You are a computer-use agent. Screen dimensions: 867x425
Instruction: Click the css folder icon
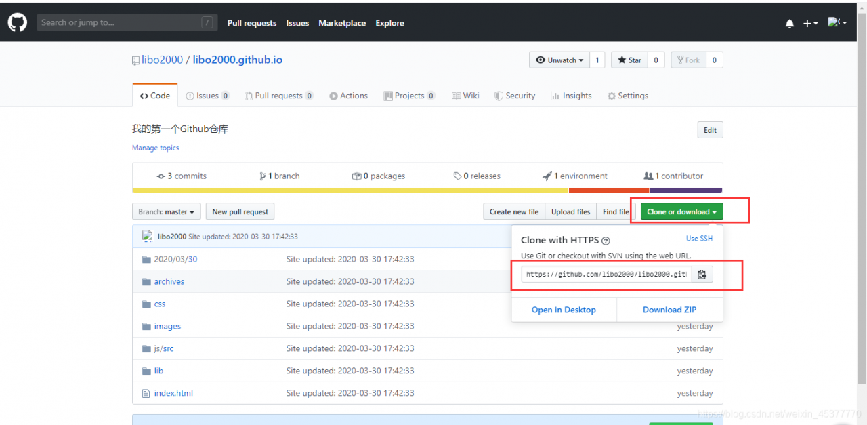click(x=146, y=304)
